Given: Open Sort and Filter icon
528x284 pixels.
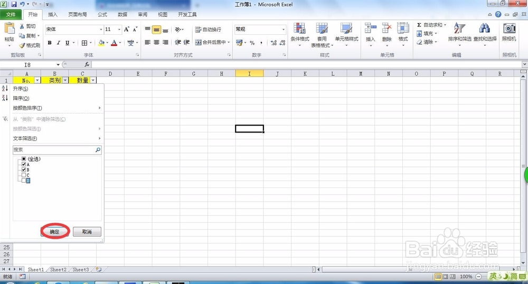Looking at the screenshot, I should (459, 29).
